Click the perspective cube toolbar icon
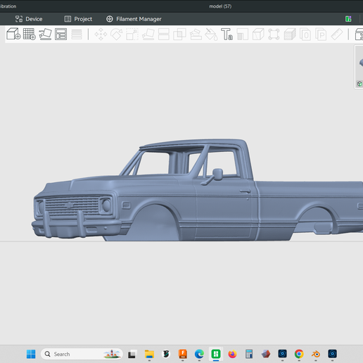363x363 pixels. tap(258, 34)
